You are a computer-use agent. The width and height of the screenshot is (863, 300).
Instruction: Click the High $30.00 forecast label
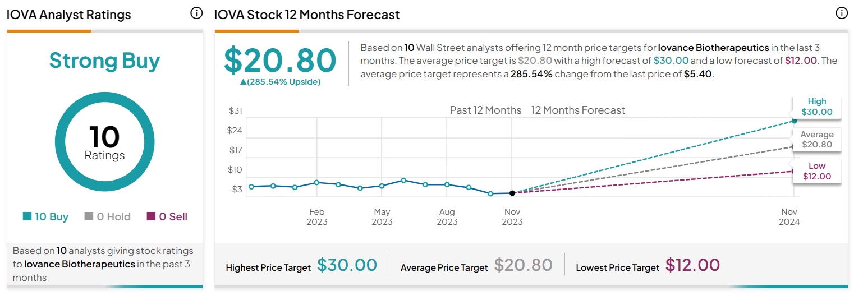(x=817, y=107)
